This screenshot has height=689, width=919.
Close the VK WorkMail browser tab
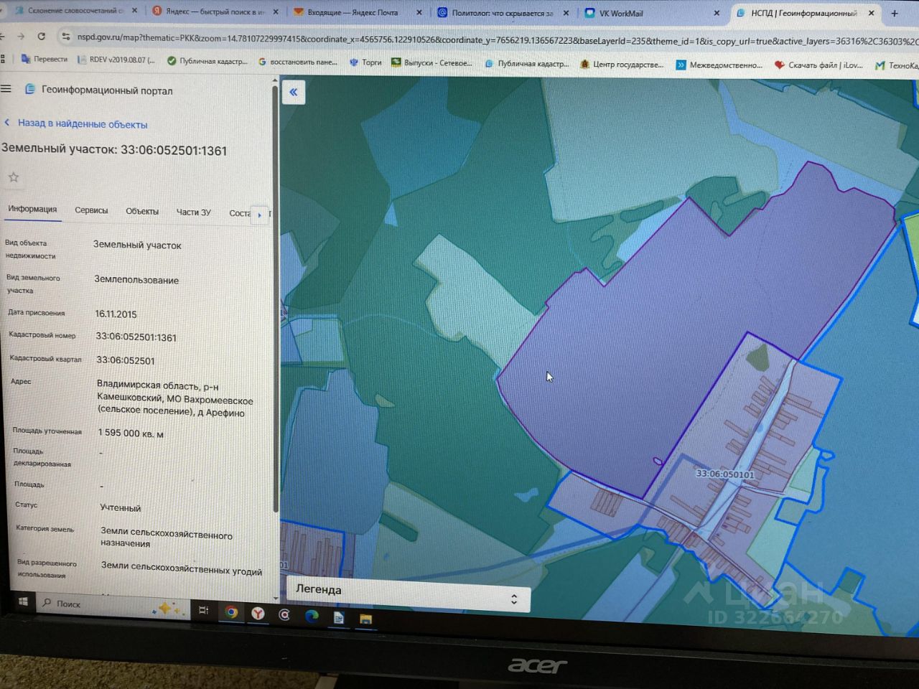point(717,13)
